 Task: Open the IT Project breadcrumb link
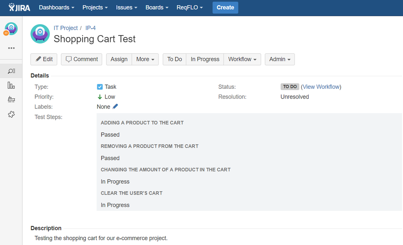point(65,28)
